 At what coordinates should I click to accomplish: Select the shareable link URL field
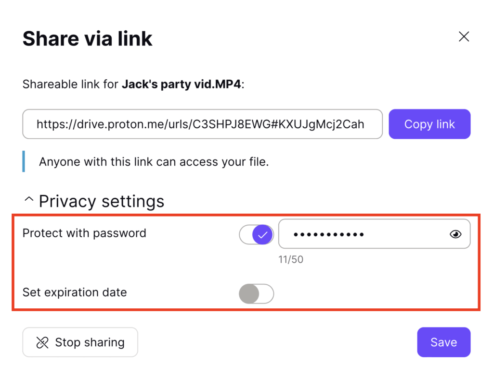point(202,124)
